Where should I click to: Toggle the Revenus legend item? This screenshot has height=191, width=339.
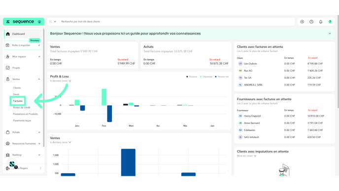click(192, 76)
